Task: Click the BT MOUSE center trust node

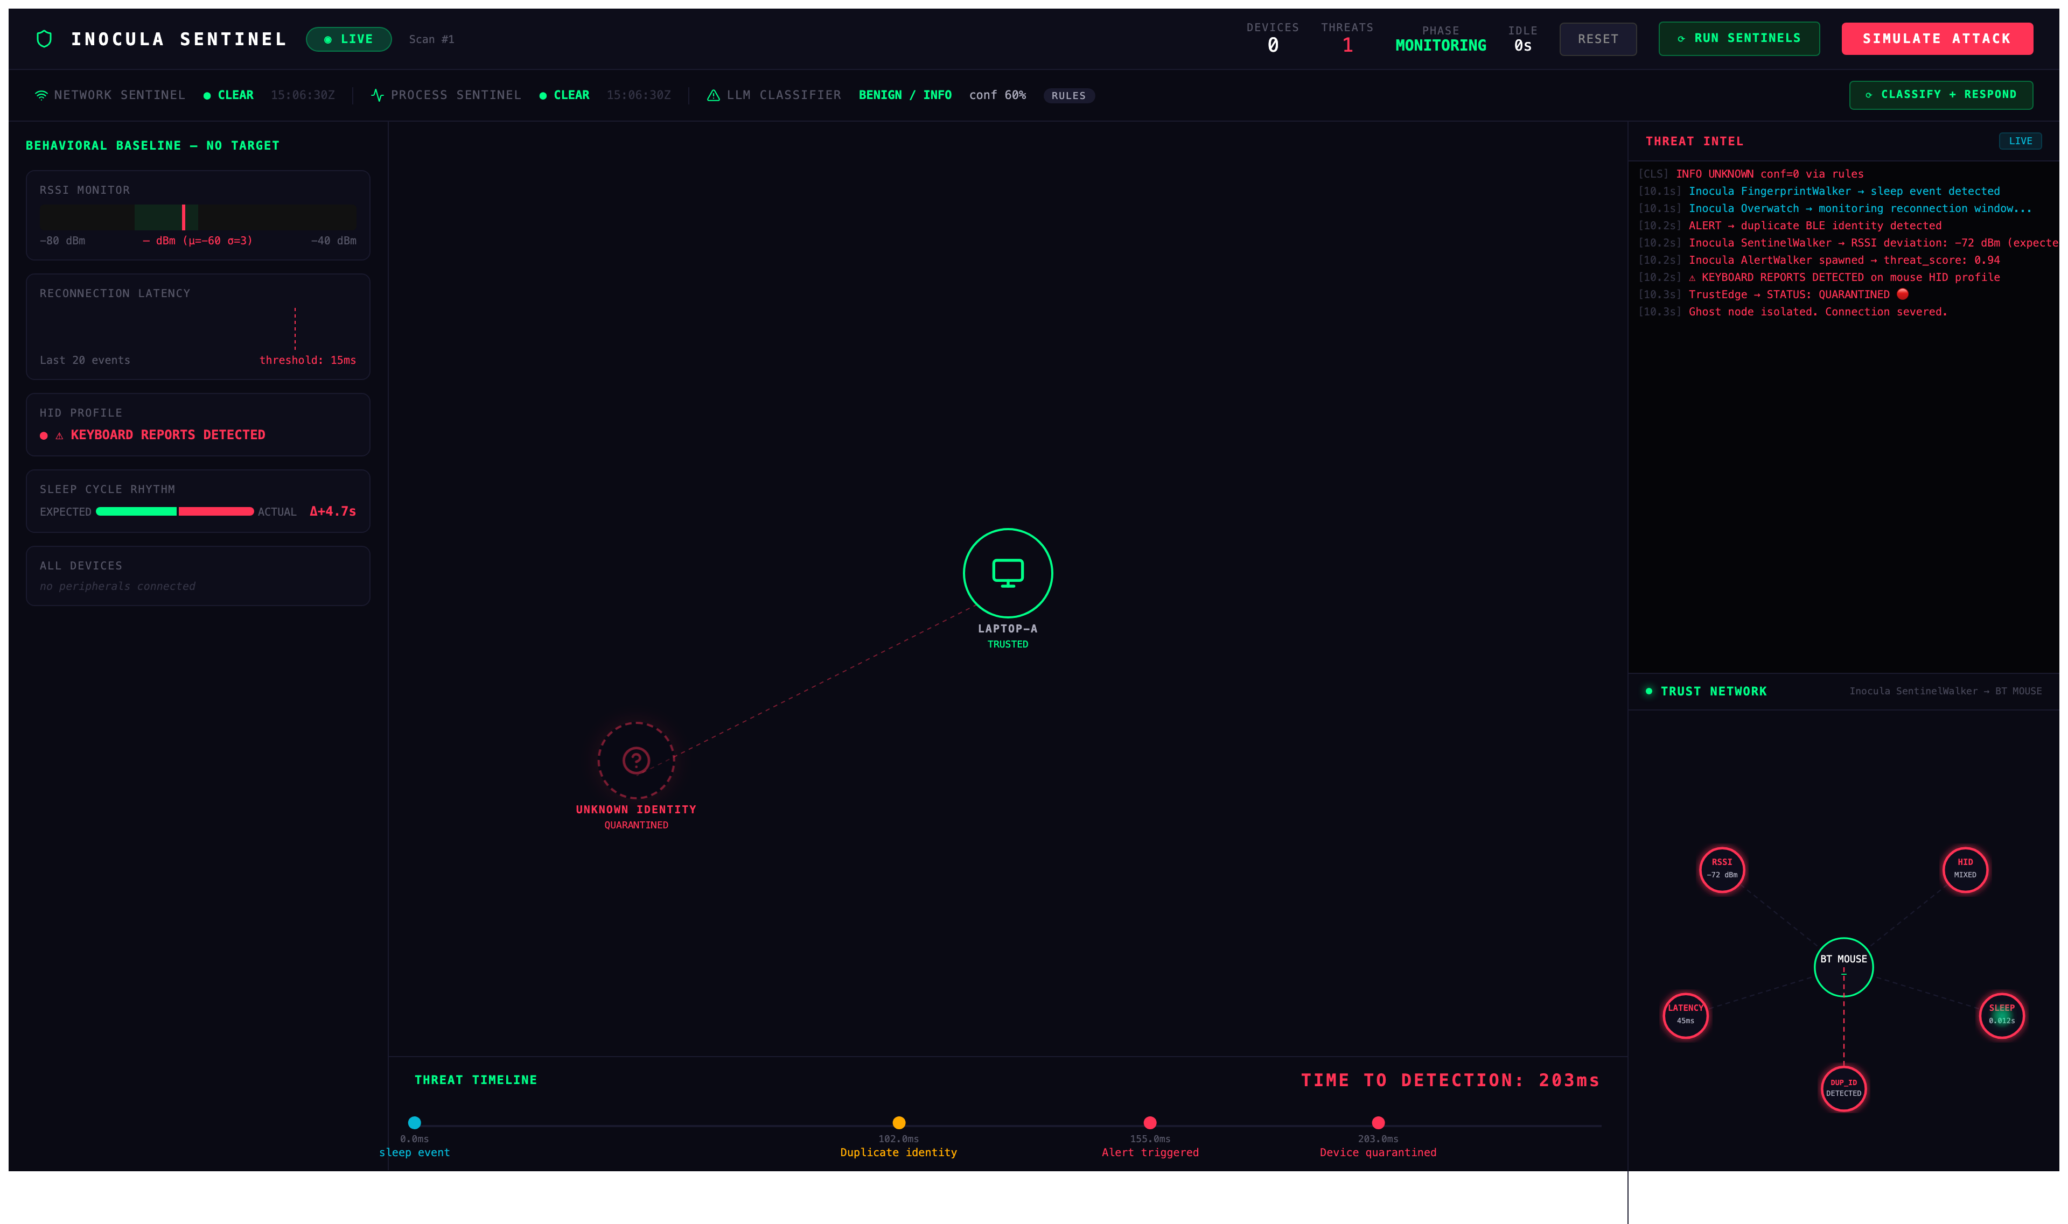Action: (x=1843, y=967)
